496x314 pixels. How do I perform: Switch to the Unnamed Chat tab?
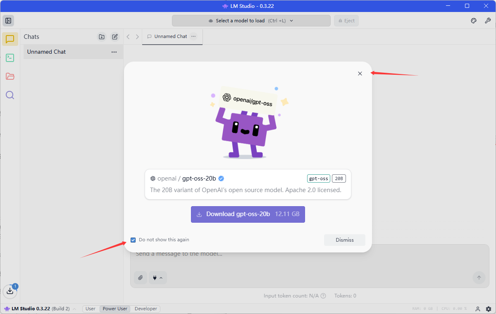point(172,36)
